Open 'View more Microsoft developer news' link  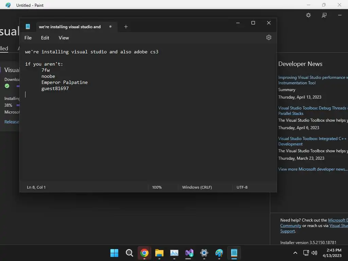(313, 169)
